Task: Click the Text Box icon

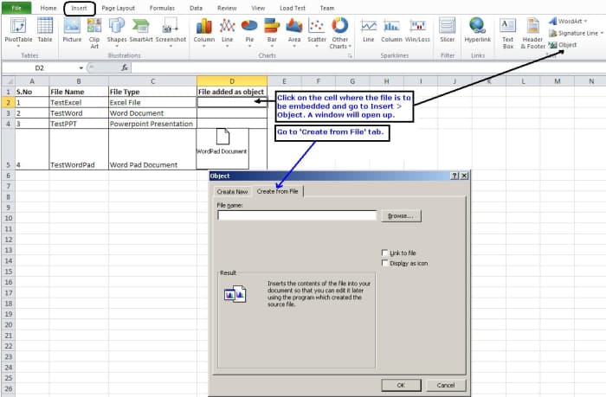Action: 508,29
